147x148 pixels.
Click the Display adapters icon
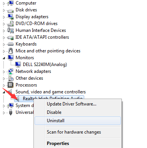11,17
